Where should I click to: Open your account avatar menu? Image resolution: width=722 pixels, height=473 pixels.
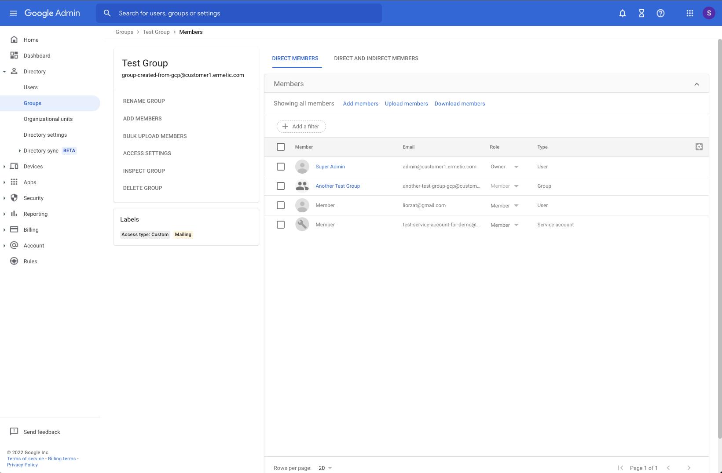pyautogui.click(x=709, y=13)
